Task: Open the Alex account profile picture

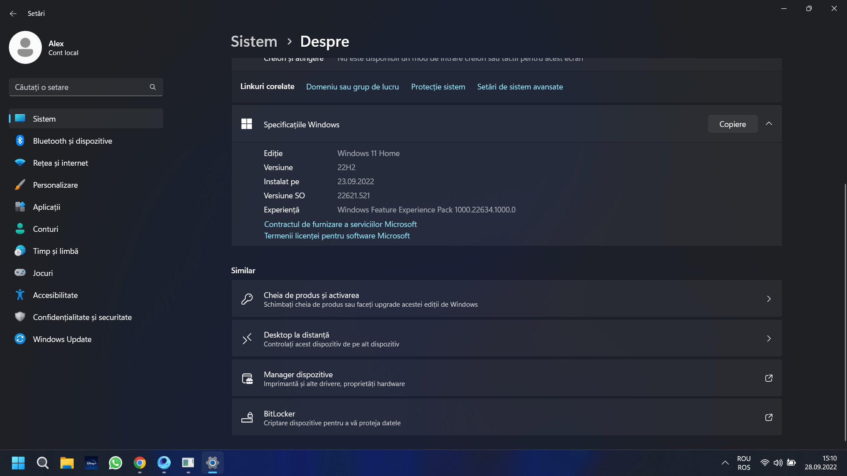Action: click(x=25, y=48)
